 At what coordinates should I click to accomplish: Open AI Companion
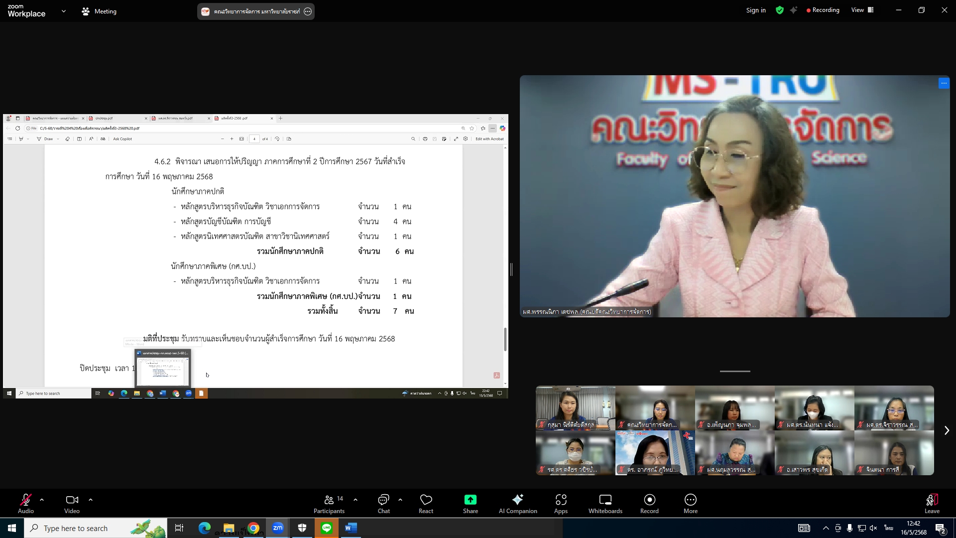(518, 503)
